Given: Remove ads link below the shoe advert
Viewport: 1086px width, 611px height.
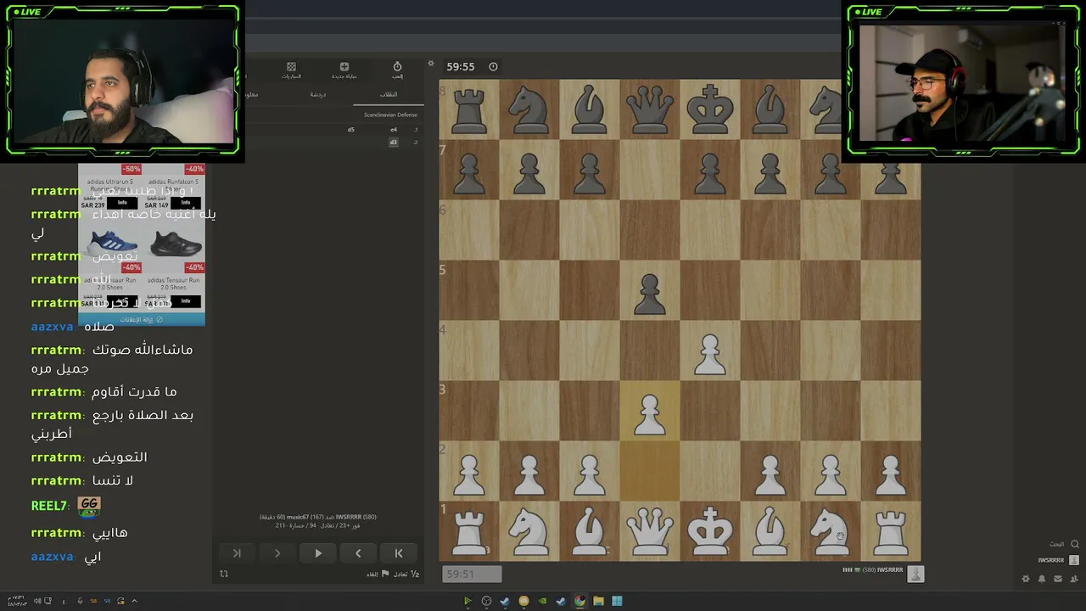Looking at the screenshot, I should 141,320.
